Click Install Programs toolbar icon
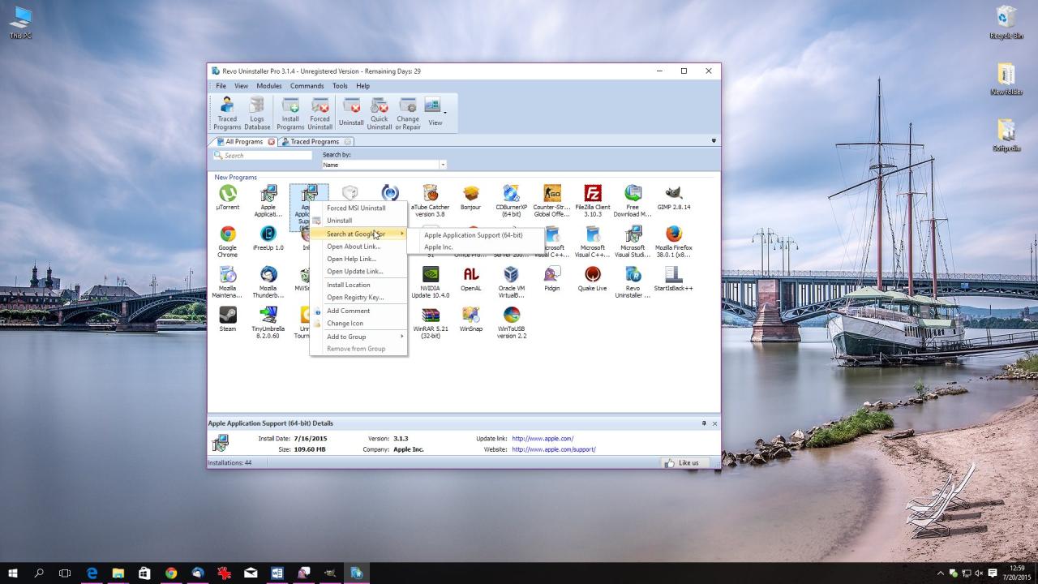 click(x=290, y=114)
